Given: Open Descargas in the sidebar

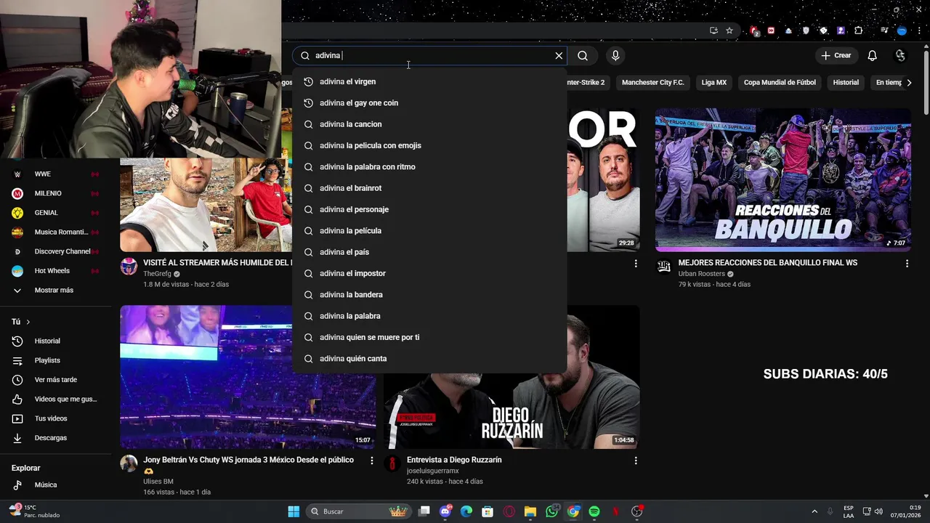Looking at the screenshot, I should tap(56, 438).
